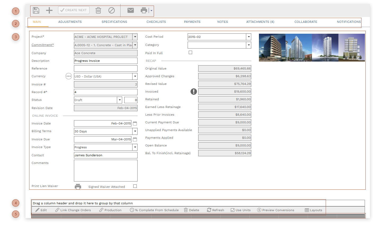Click Refresh in the grid toolbar
This screenshot has height=225, width=375.
[x=215, y=210]
